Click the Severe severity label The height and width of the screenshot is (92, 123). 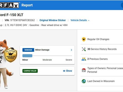tap(69, 60)
